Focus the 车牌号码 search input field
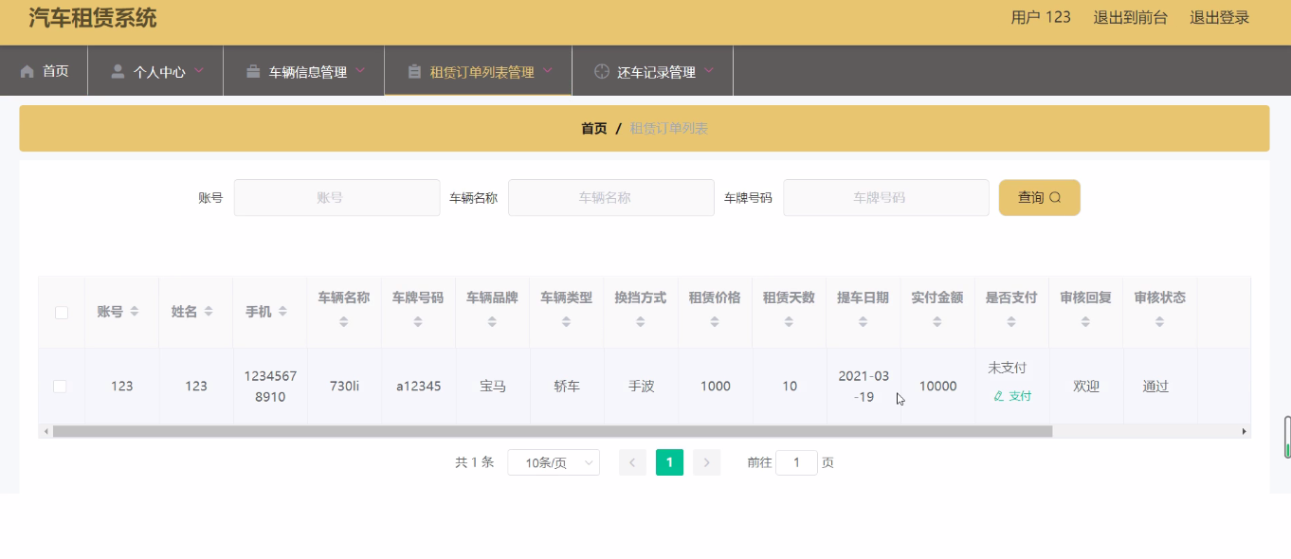1291x559 pixels. [885, 198]
